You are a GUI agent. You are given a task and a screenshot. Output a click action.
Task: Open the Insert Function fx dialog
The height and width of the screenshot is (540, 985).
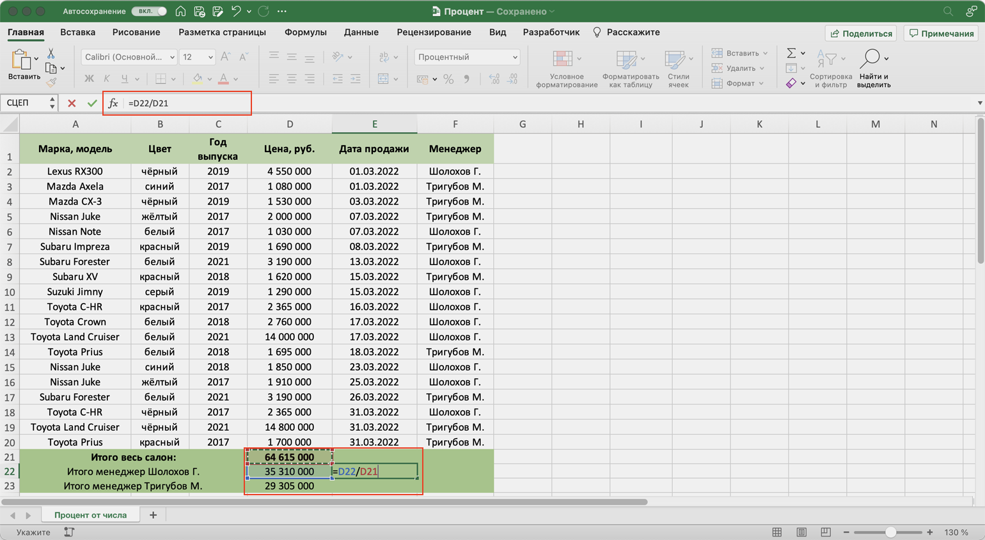113,103
